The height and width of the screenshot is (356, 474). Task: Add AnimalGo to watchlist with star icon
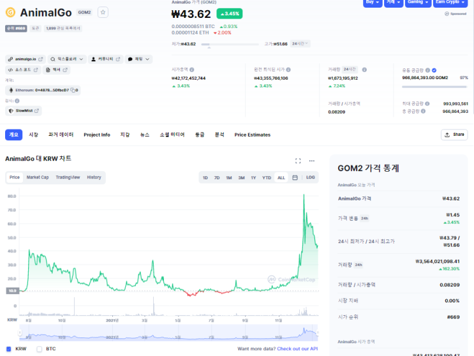click(103, 12)
